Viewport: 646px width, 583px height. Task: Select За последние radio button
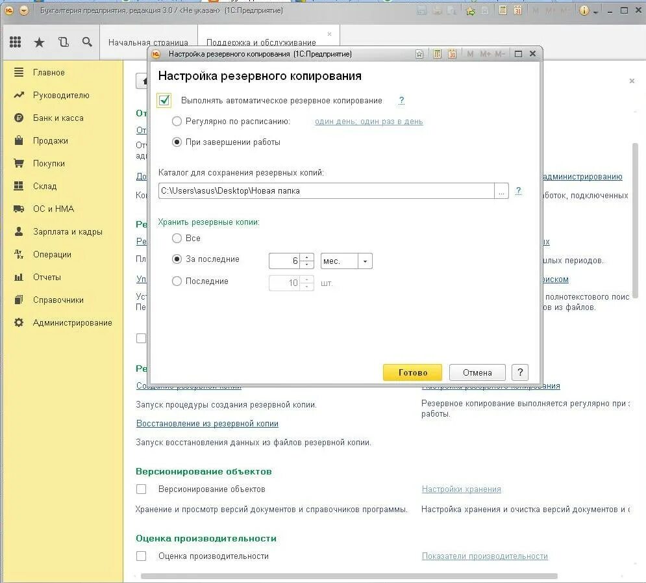tap(177, 259)
